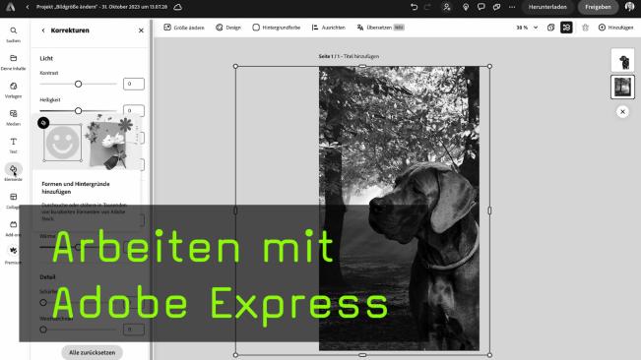Click the forest dog image on canvas
Image resolution: width=641 pixels, height=360 pixels.
pos(399,209)
